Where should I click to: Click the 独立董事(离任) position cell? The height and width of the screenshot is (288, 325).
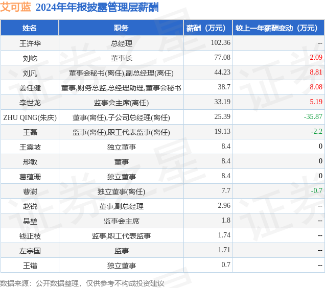point(121,191)
